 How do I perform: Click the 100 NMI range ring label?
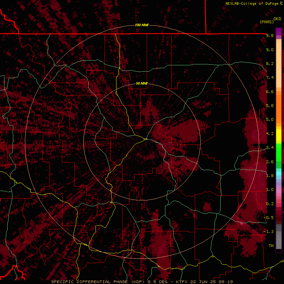tap(142, 25)
